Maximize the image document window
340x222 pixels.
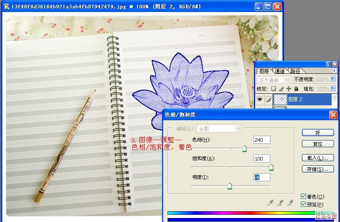(268, 7)
